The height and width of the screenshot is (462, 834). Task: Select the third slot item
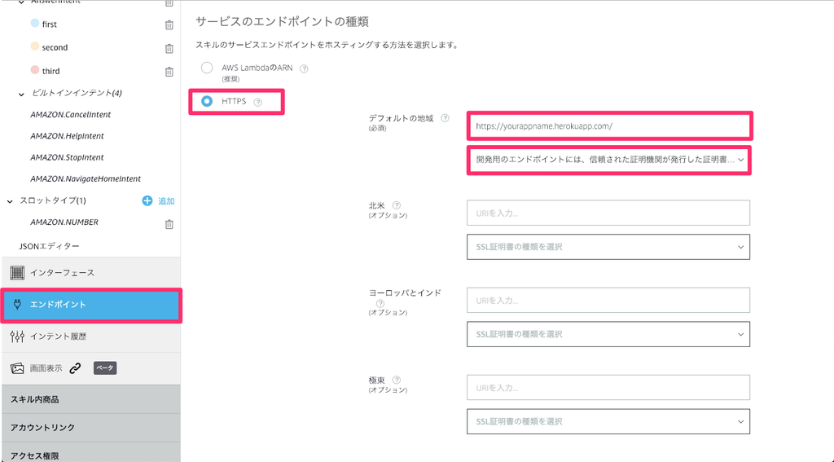51,71
